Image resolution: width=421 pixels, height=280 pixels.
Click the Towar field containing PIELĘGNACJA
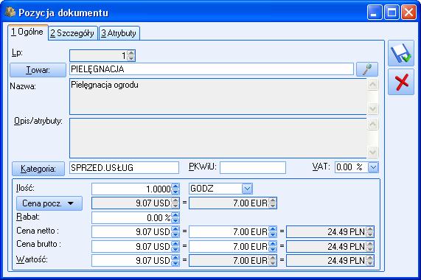tap(212, 69)
